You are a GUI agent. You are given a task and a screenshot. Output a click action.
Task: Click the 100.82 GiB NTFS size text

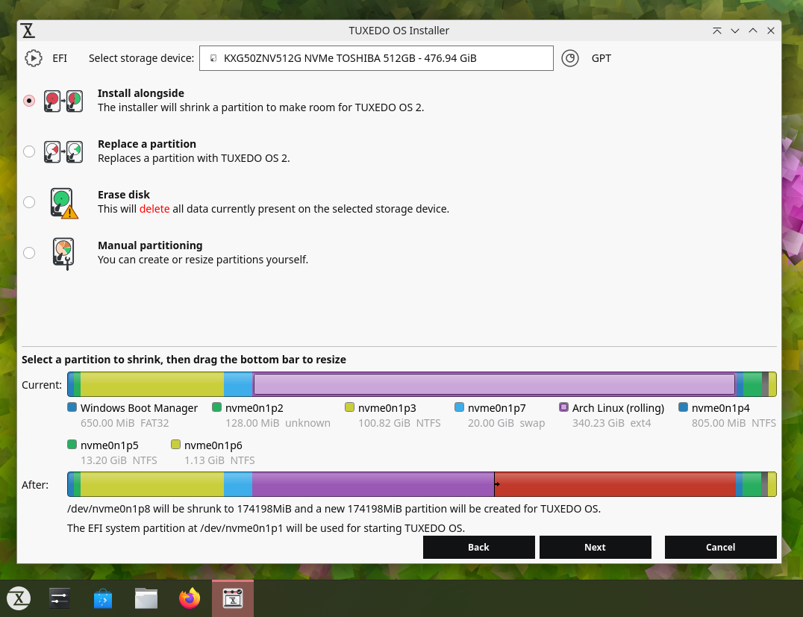click(399, 424)
